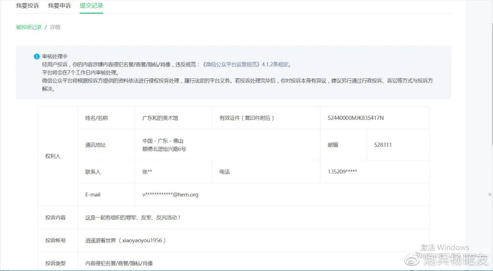Click the 投诉类型 value 内容侵犯名誉/商誉/隐私/肖像
493x271 pixels.
(x=119, y=263)
